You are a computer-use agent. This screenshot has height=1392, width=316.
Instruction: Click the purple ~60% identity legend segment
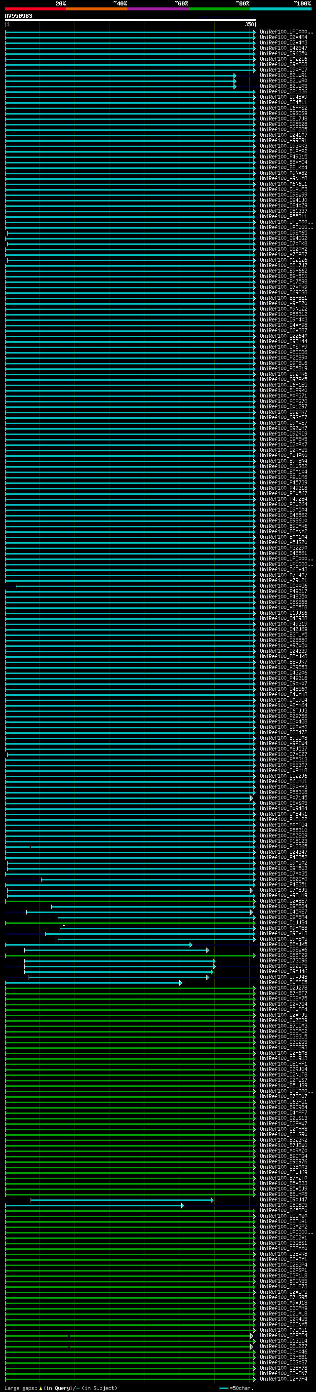[158, 9]
